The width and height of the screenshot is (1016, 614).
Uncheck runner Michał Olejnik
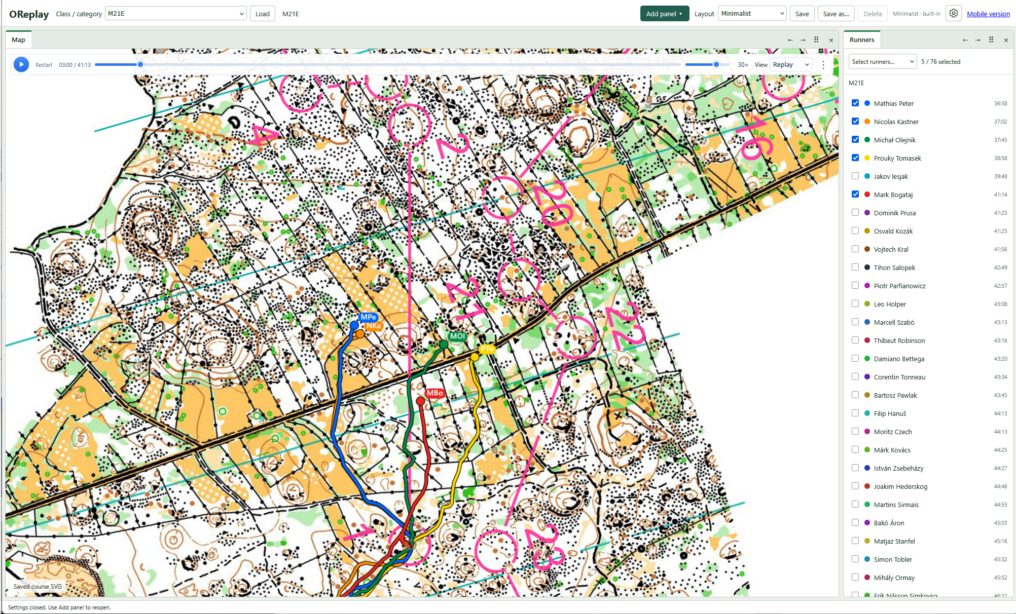(x=855, y=139)
